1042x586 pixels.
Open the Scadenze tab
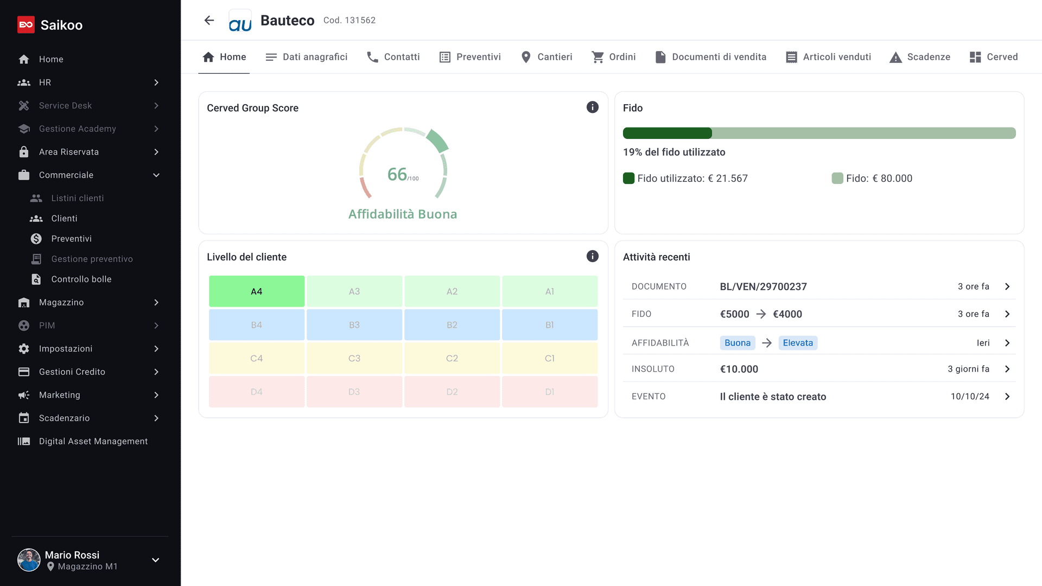(919, 57)
